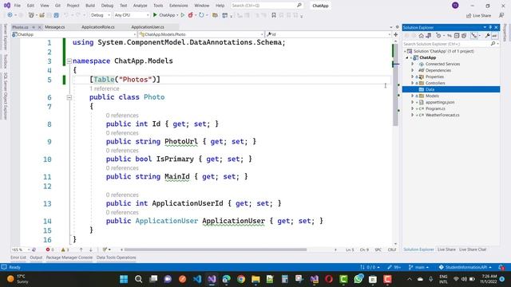Click the editor horizontal scrollbar thumb
Viewport: 511px width, 287px height.
[x=216, y=250]
